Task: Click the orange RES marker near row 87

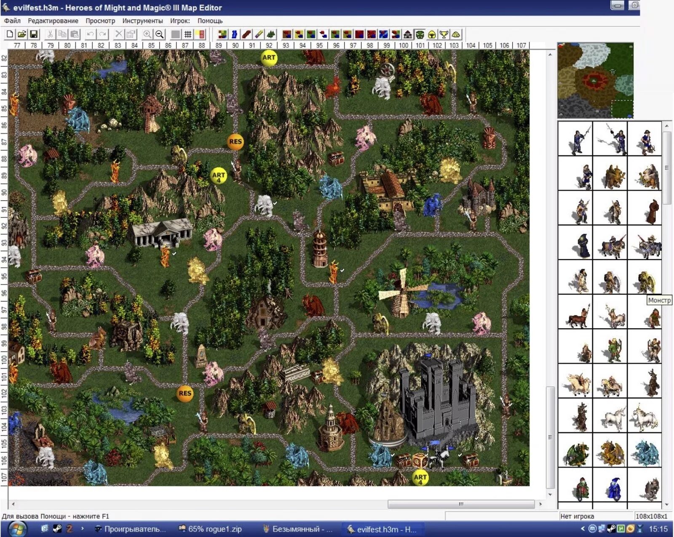Action: (235, 142)
